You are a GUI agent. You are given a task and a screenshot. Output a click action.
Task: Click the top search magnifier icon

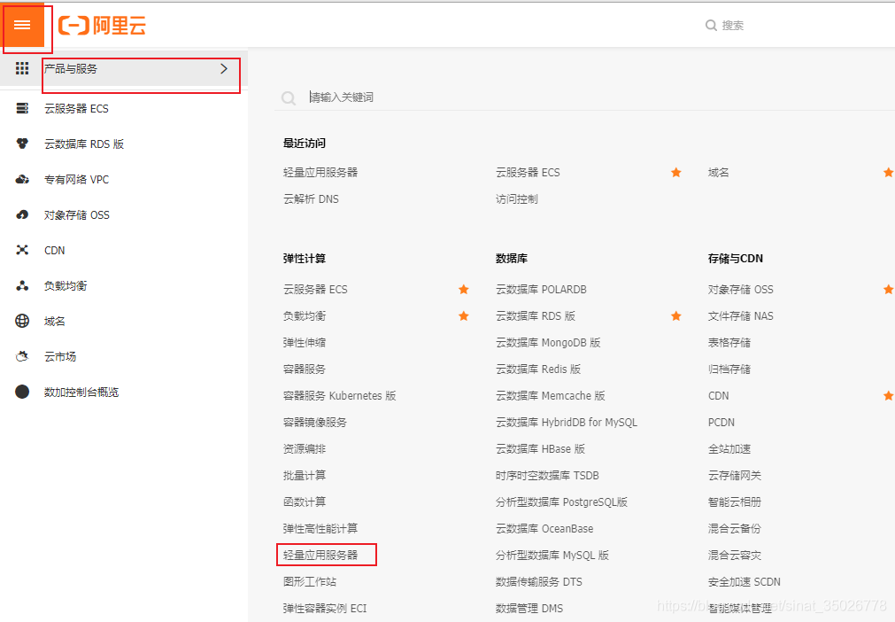click(711, 25)
